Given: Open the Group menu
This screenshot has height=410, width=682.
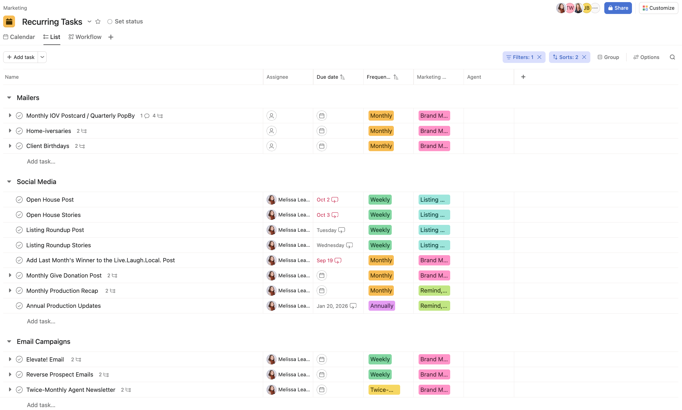Looking at the screenshot, I should pos(608,57).
